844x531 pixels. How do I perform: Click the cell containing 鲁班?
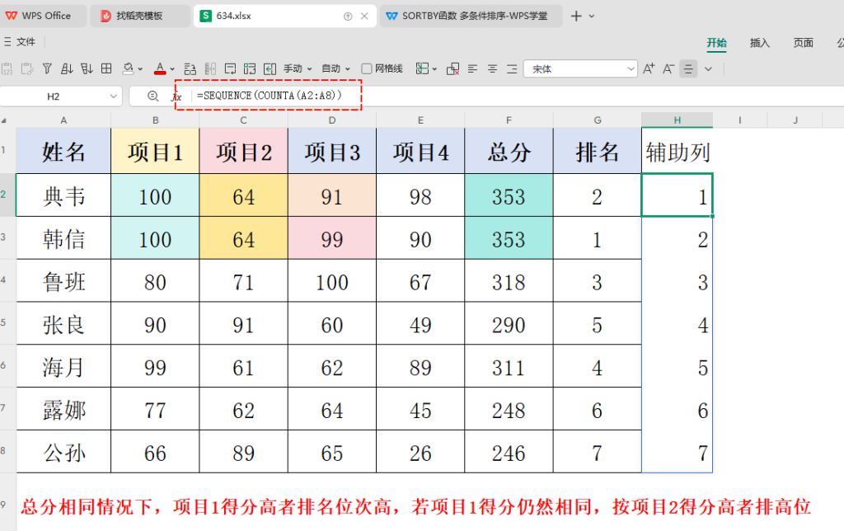point(63,280)
